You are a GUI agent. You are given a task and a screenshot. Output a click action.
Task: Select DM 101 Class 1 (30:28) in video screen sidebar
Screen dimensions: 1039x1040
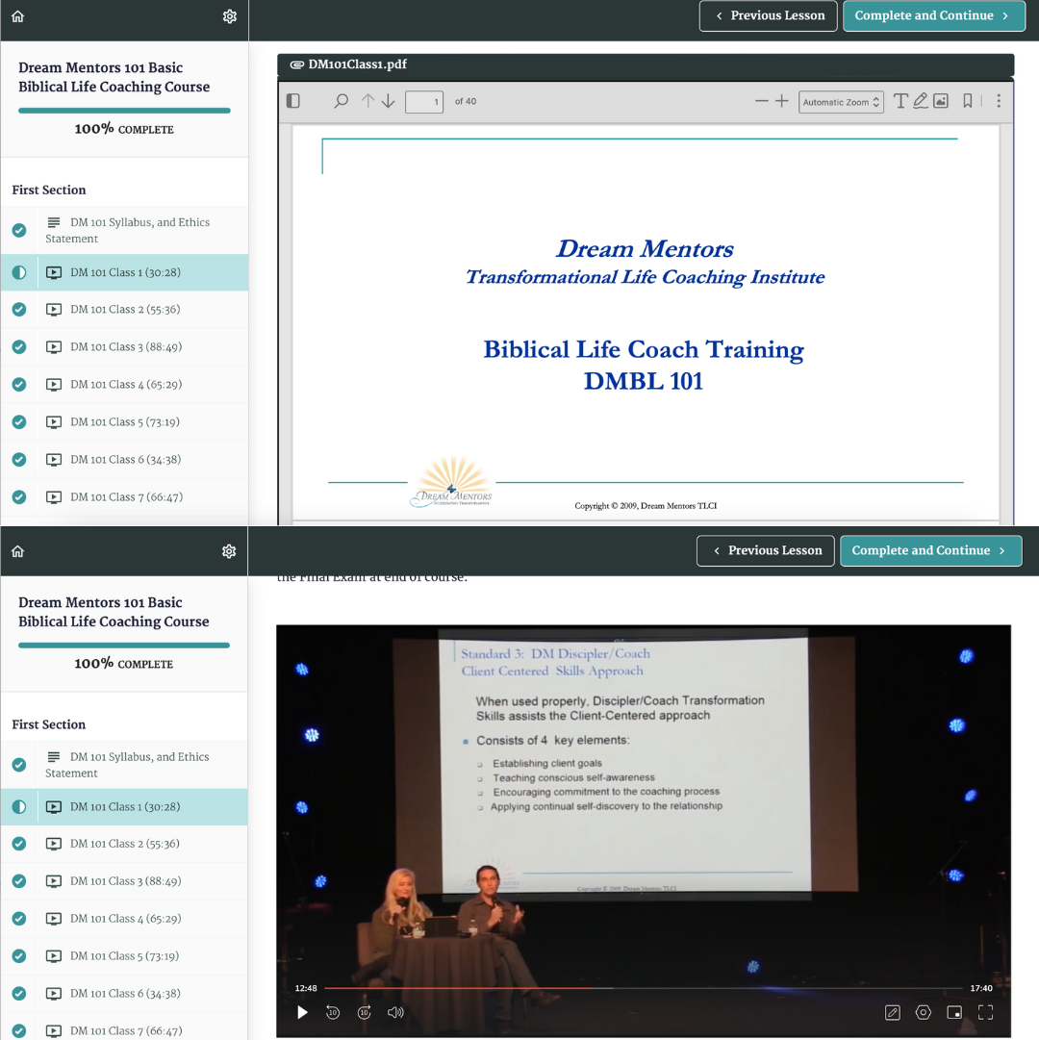tap(124, 806)
